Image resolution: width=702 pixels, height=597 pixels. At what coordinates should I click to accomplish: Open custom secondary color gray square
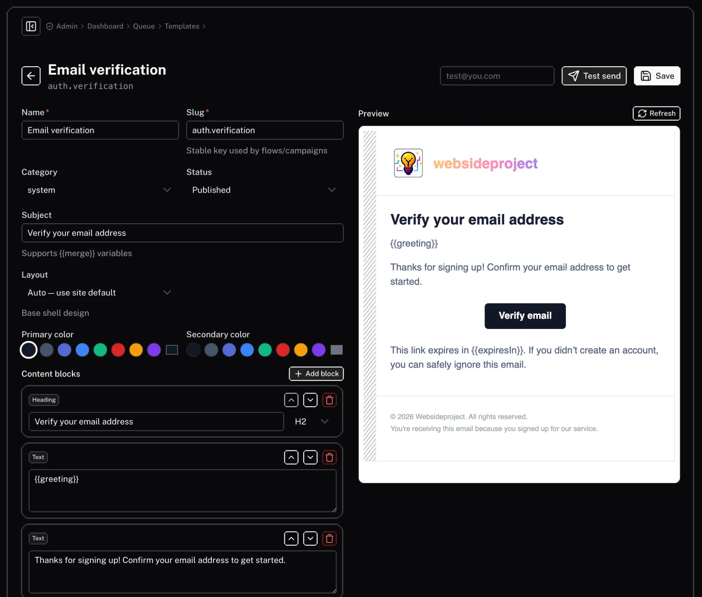point(337,350)
